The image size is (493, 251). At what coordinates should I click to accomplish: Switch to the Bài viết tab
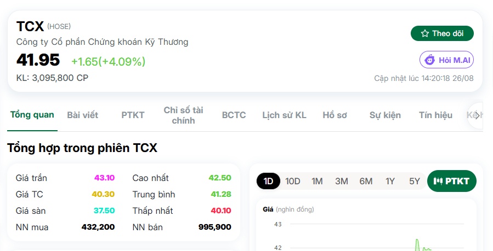point(82,115)
